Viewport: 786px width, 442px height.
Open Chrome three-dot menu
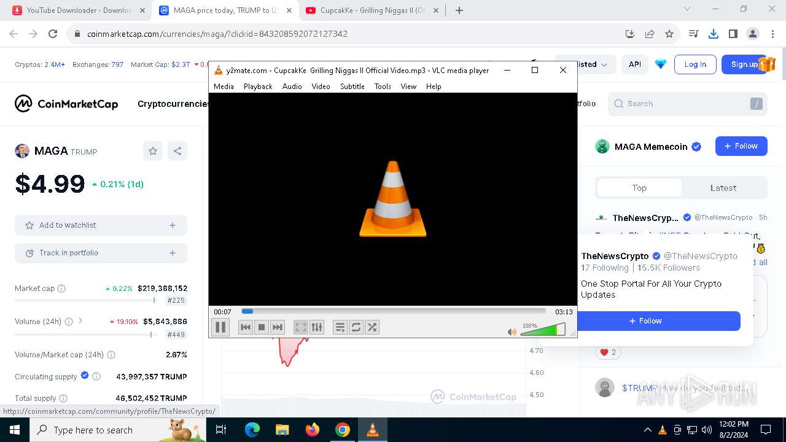[x=772, y=34]
